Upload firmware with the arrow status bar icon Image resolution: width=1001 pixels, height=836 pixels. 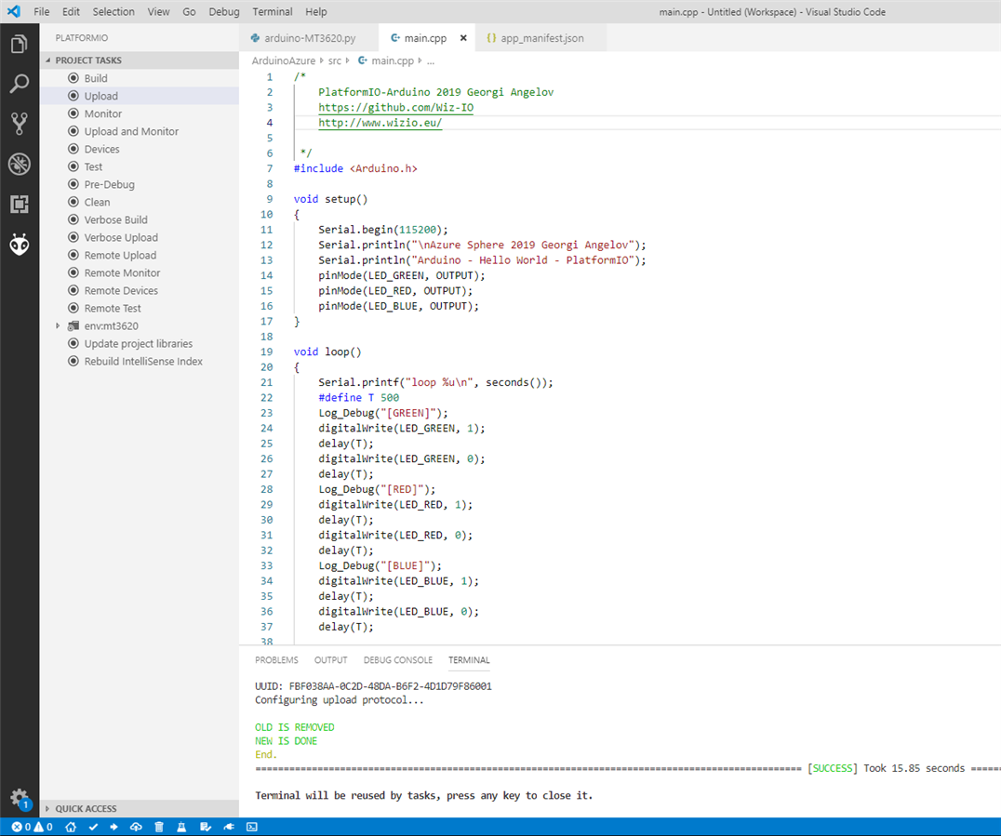pos(113,827)
